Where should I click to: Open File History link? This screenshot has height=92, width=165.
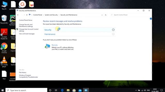[x=23, y=72]
